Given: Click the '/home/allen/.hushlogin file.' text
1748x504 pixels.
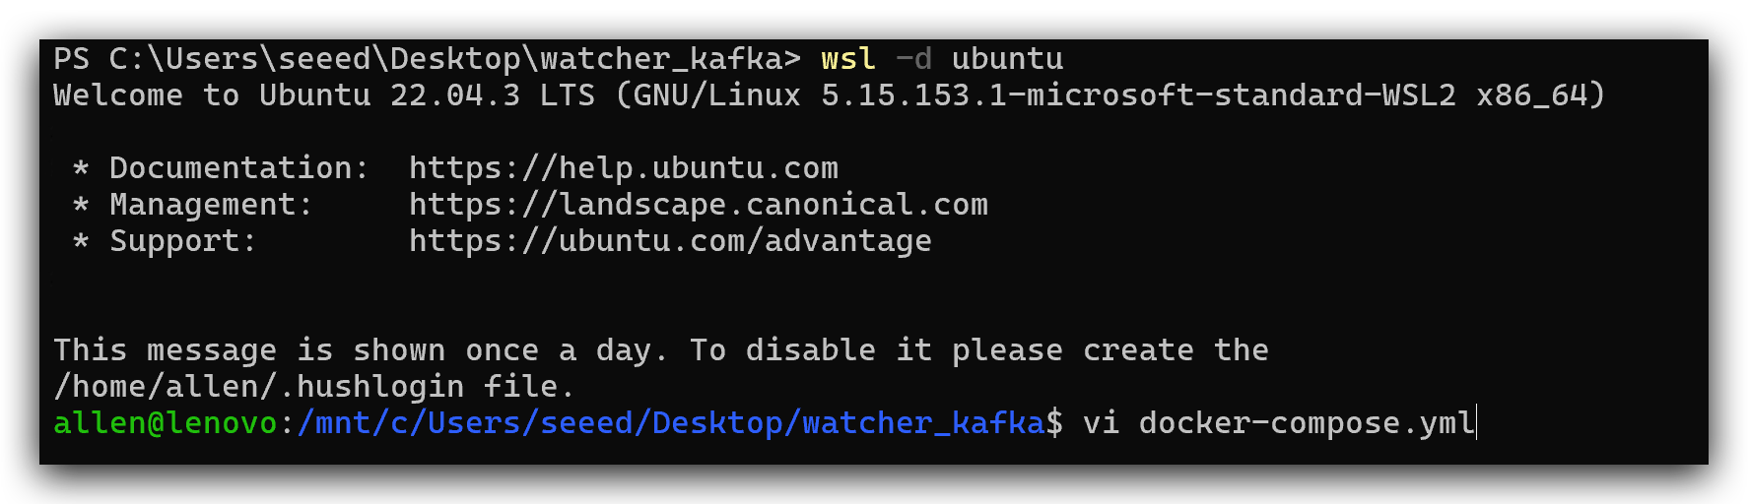Looking at the screenshot, I should tap(314, 387).
